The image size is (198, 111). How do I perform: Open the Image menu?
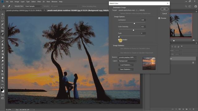(17, 2)
